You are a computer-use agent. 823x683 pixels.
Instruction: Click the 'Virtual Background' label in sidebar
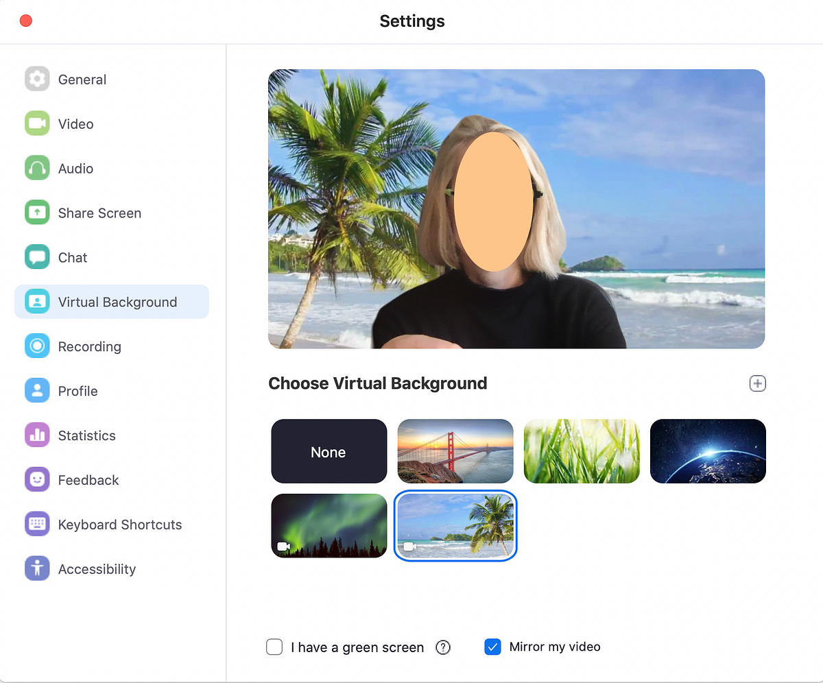[x=117, y=302]
